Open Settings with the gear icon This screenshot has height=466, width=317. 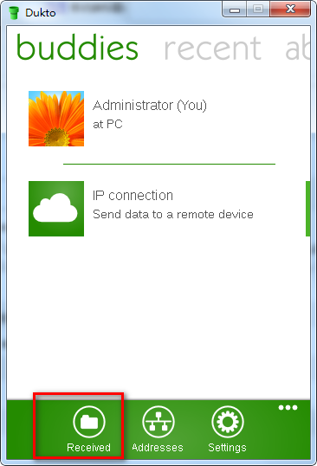pos(227,422)
